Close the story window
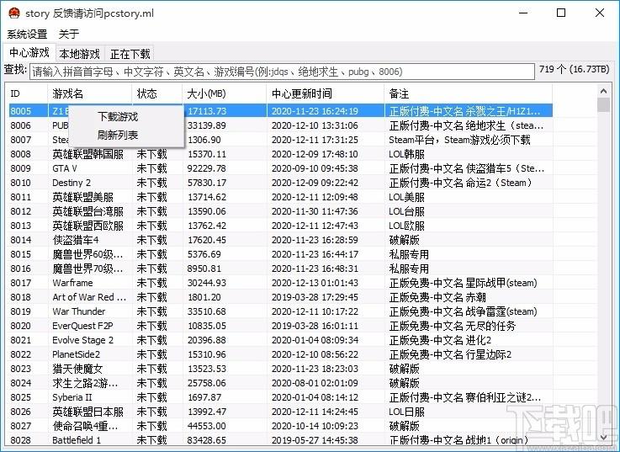This screenshot has height=452, width=620. (600, 13)
